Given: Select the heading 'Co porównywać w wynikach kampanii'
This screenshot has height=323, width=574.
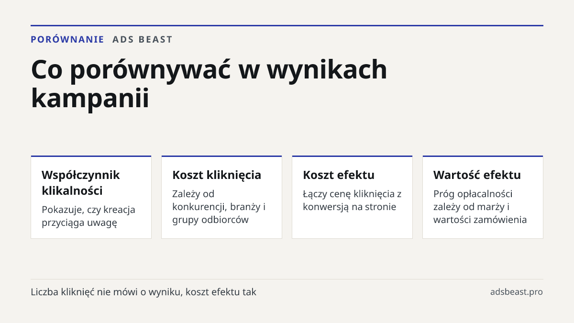Looking at the screenshot, I should click(x=209, y=84).
